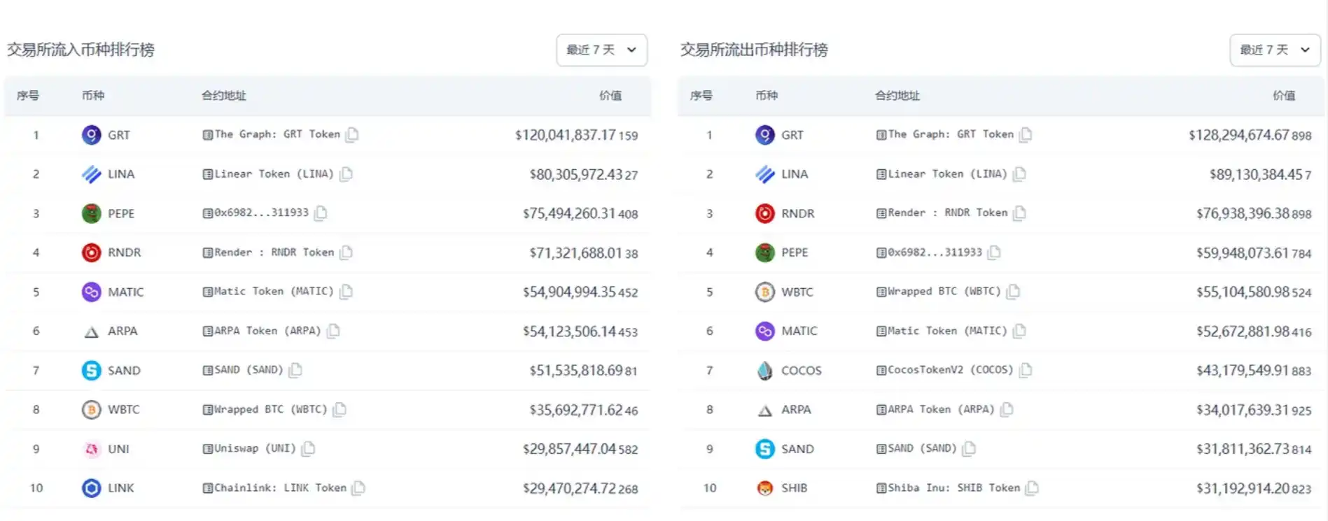The width and height of the screenshot is (1328, 521).
Task: Open inflow ranking time range dropdown
Action: pos(601,50)
